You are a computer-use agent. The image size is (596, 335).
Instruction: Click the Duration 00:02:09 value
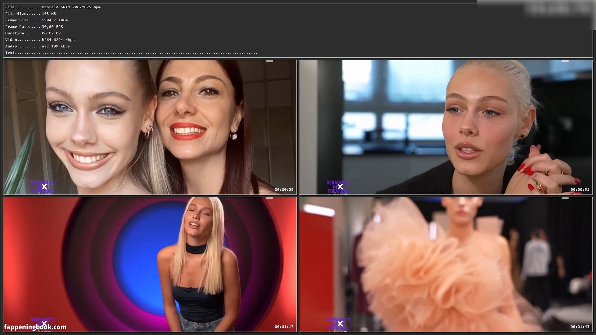point(51,33)
